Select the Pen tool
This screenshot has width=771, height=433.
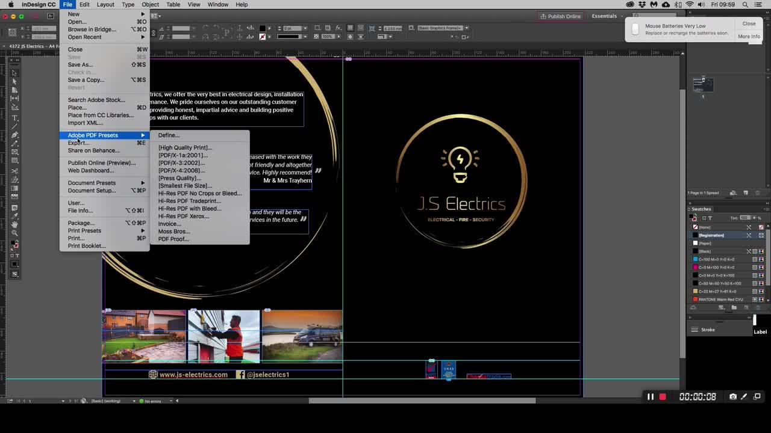tap(15, 135)
